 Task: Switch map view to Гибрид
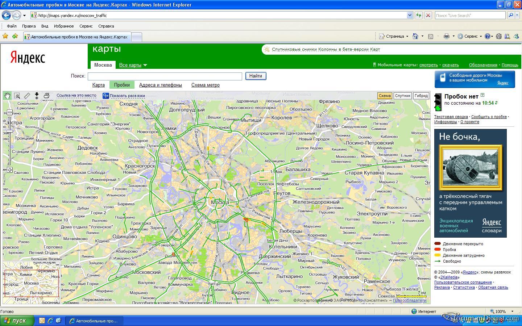pyautogui.click(x=421, y=96)
